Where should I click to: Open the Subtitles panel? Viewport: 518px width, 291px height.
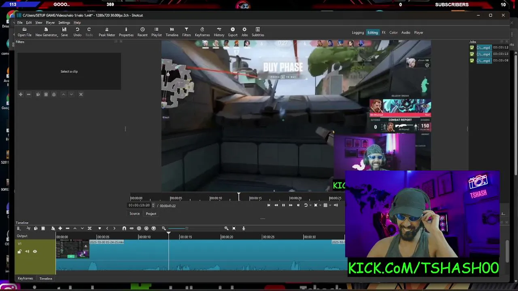258,32
